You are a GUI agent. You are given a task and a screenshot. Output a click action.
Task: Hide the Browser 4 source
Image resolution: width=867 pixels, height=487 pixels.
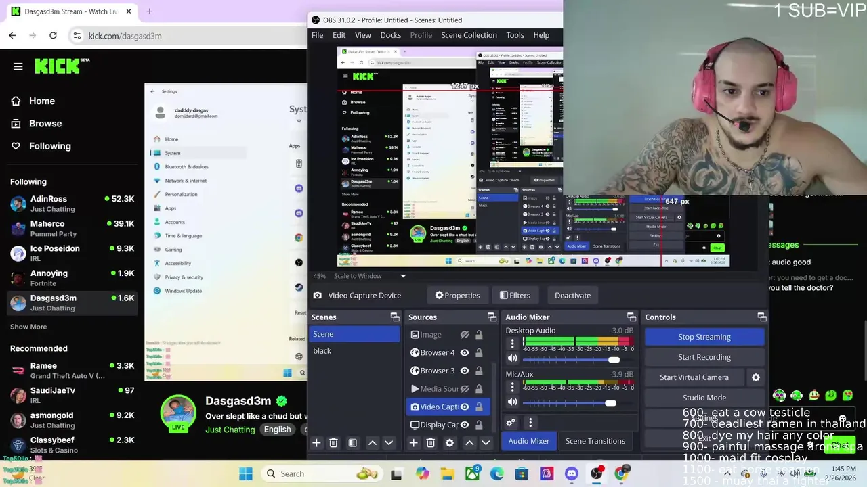[x=465, y=352]
